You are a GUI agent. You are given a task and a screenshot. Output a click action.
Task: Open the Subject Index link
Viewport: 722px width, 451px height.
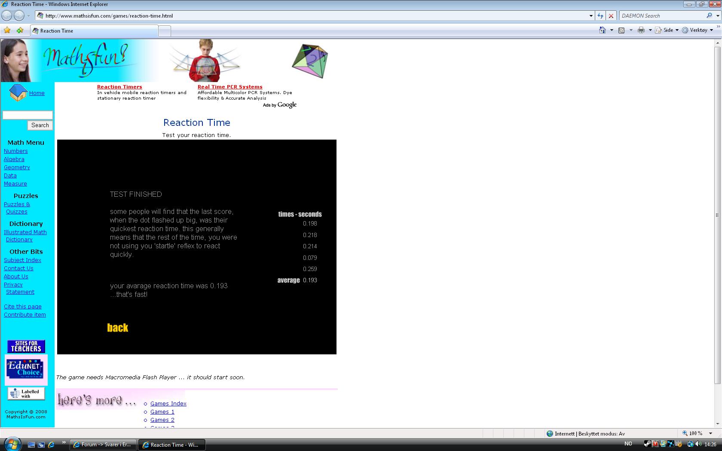tap(23, 260)
